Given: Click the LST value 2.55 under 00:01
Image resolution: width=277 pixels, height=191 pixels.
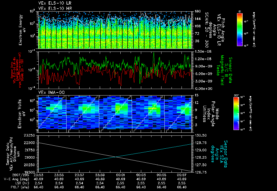Looking at the screenshot, I should [120, 183].
